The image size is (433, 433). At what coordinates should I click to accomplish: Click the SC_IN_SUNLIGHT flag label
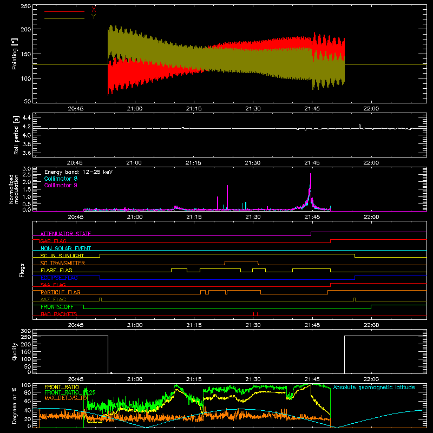(x=62, y=255)
